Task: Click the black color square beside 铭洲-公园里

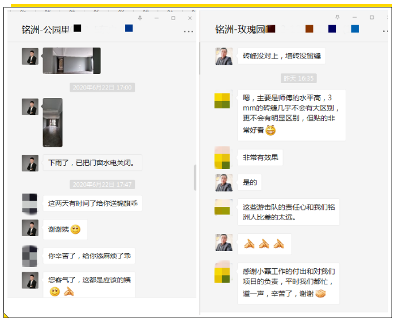Action: (x=78, y=28)
